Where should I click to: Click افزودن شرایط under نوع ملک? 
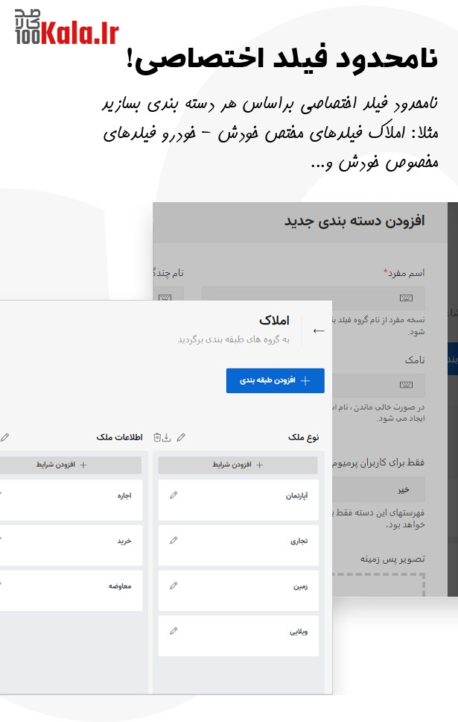coord(238,465)
